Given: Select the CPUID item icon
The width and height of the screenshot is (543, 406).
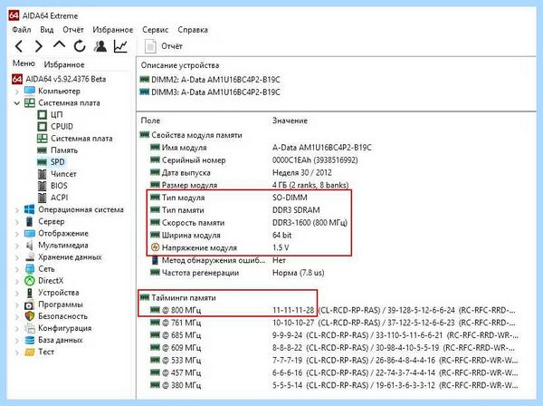Looking at the screenshot, I should (42, 126).
